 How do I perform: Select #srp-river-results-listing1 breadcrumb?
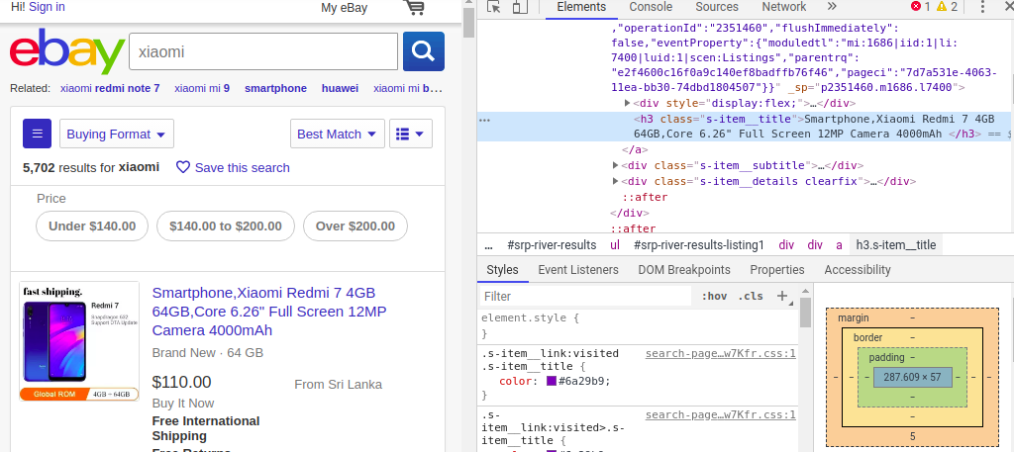pyautogui.click(x=698, y=245)
